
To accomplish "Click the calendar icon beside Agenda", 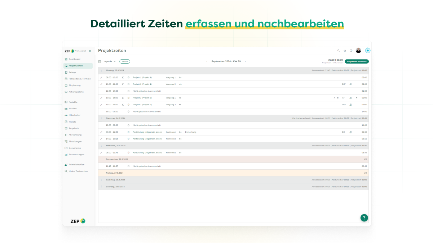I will (100, 61).
